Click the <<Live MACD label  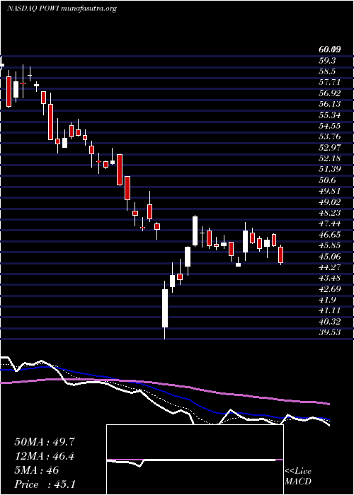[298, 477]
